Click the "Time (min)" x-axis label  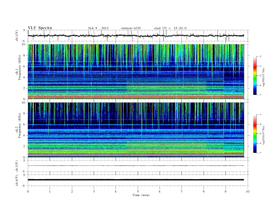pos(141,195)
